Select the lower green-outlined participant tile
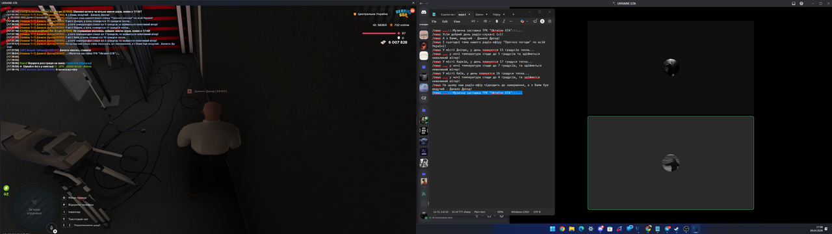The image size is (832, 234). [x=671, y=162]
